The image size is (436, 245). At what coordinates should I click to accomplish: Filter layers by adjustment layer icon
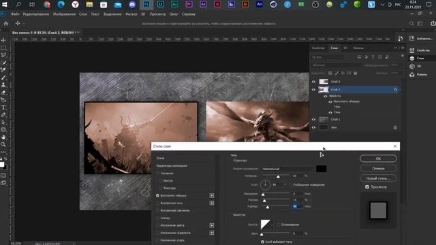366,57
